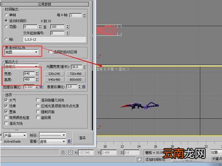Click the 每N帧 value field
The height and width of the screenshot is (166, 222).
(x=76, y=15)
